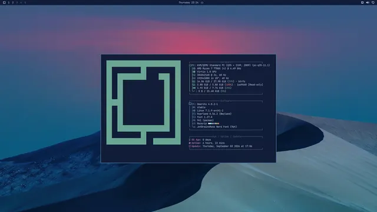Screen dimensions: 377x212
Task: Click the OS Age: 0 days line
Action: (200, 140)
